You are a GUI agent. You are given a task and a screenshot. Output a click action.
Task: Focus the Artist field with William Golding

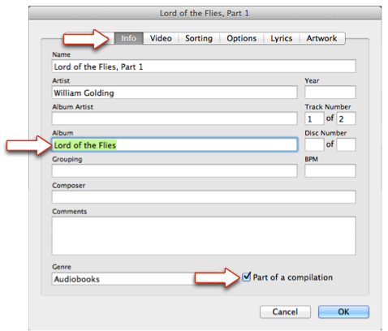click(x=175, y=92)
